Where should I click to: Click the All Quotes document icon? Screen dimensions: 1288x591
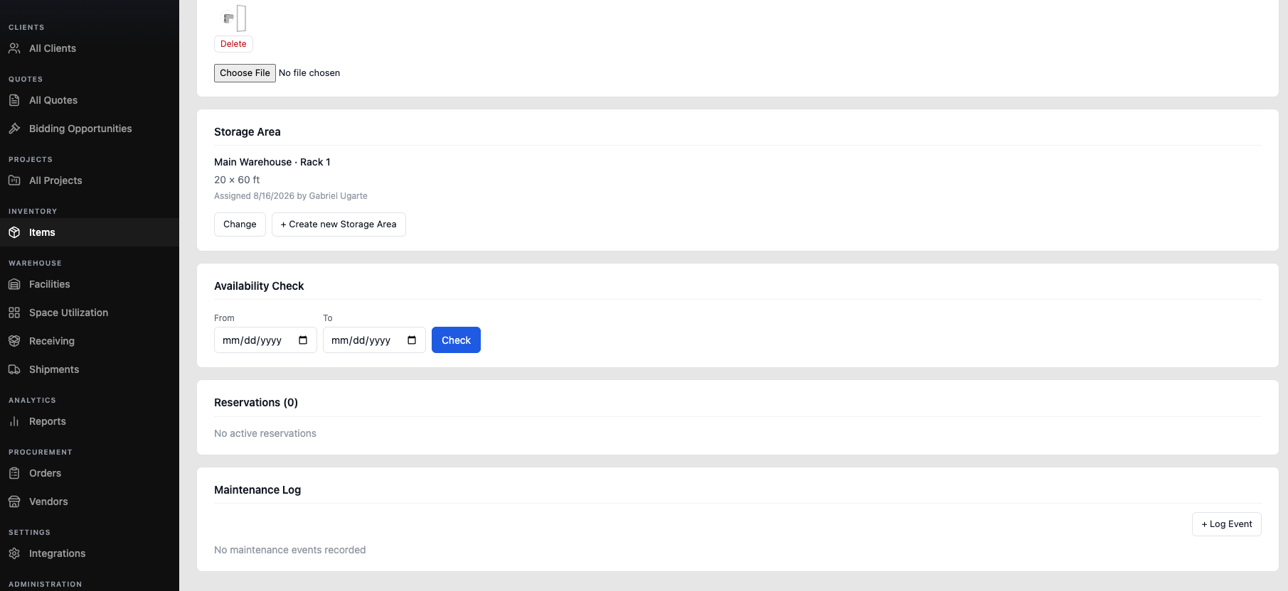point(14,100)
